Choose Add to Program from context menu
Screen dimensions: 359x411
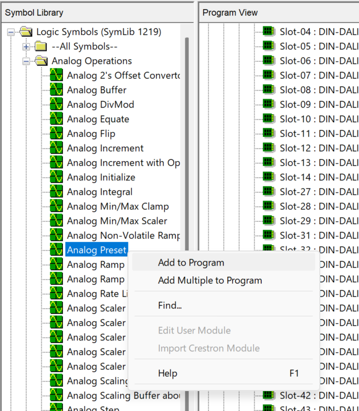click(x=191, y=263)
